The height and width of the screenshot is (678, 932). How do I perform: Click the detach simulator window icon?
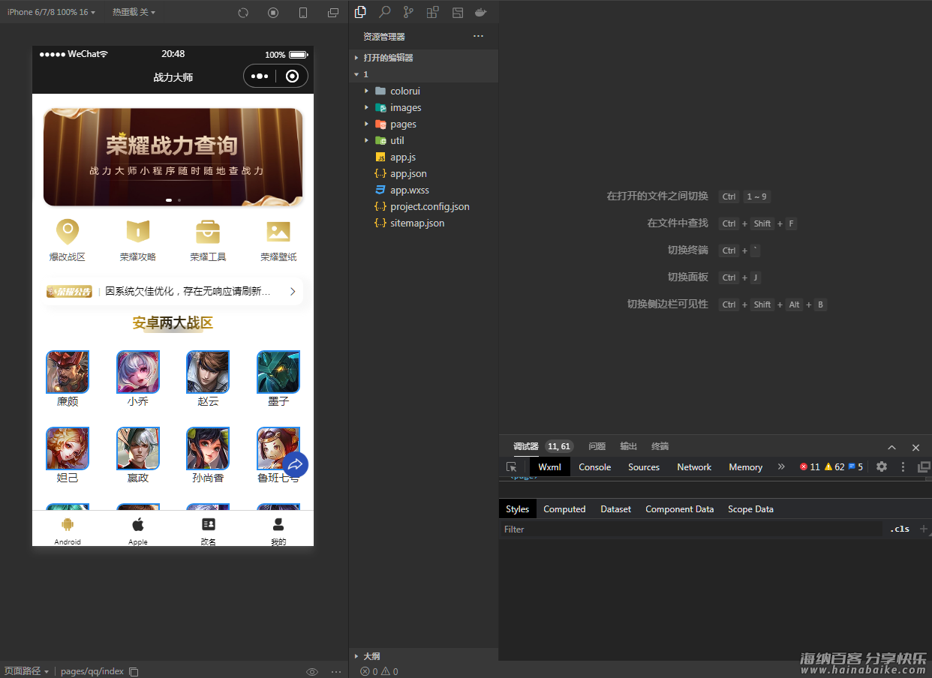333,13
